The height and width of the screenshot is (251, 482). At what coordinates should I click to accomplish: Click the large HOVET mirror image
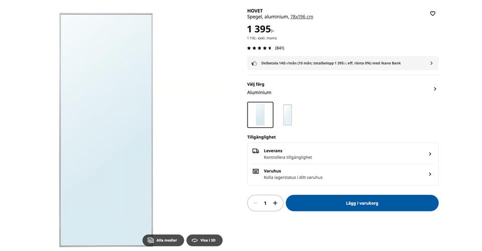pos(106,125)
